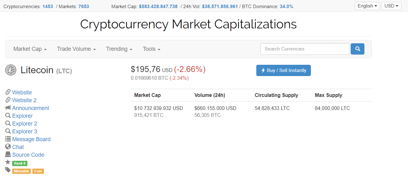Viewport: 408px width, 191px height.
Task: Click the list icon beside Message Board
Action: (x=8, y=139)
